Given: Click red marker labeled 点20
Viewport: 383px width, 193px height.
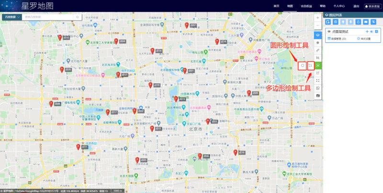Looking at the screenshot, I should pos(62,69).
